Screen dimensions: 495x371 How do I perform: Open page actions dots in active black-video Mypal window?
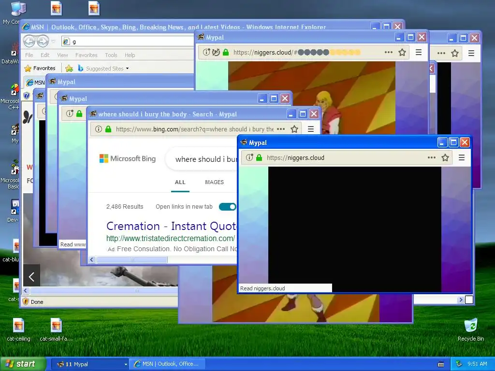click(x=431, y=157)
